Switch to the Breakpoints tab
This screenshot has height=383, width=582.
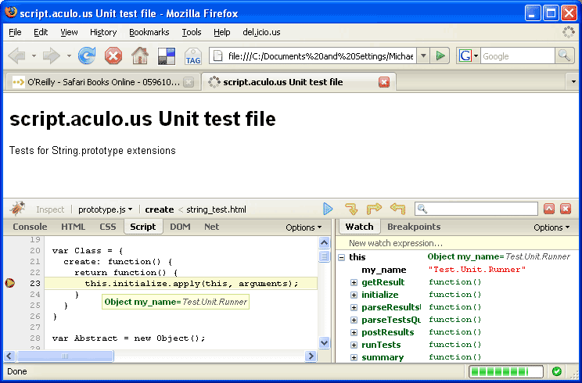414,227
